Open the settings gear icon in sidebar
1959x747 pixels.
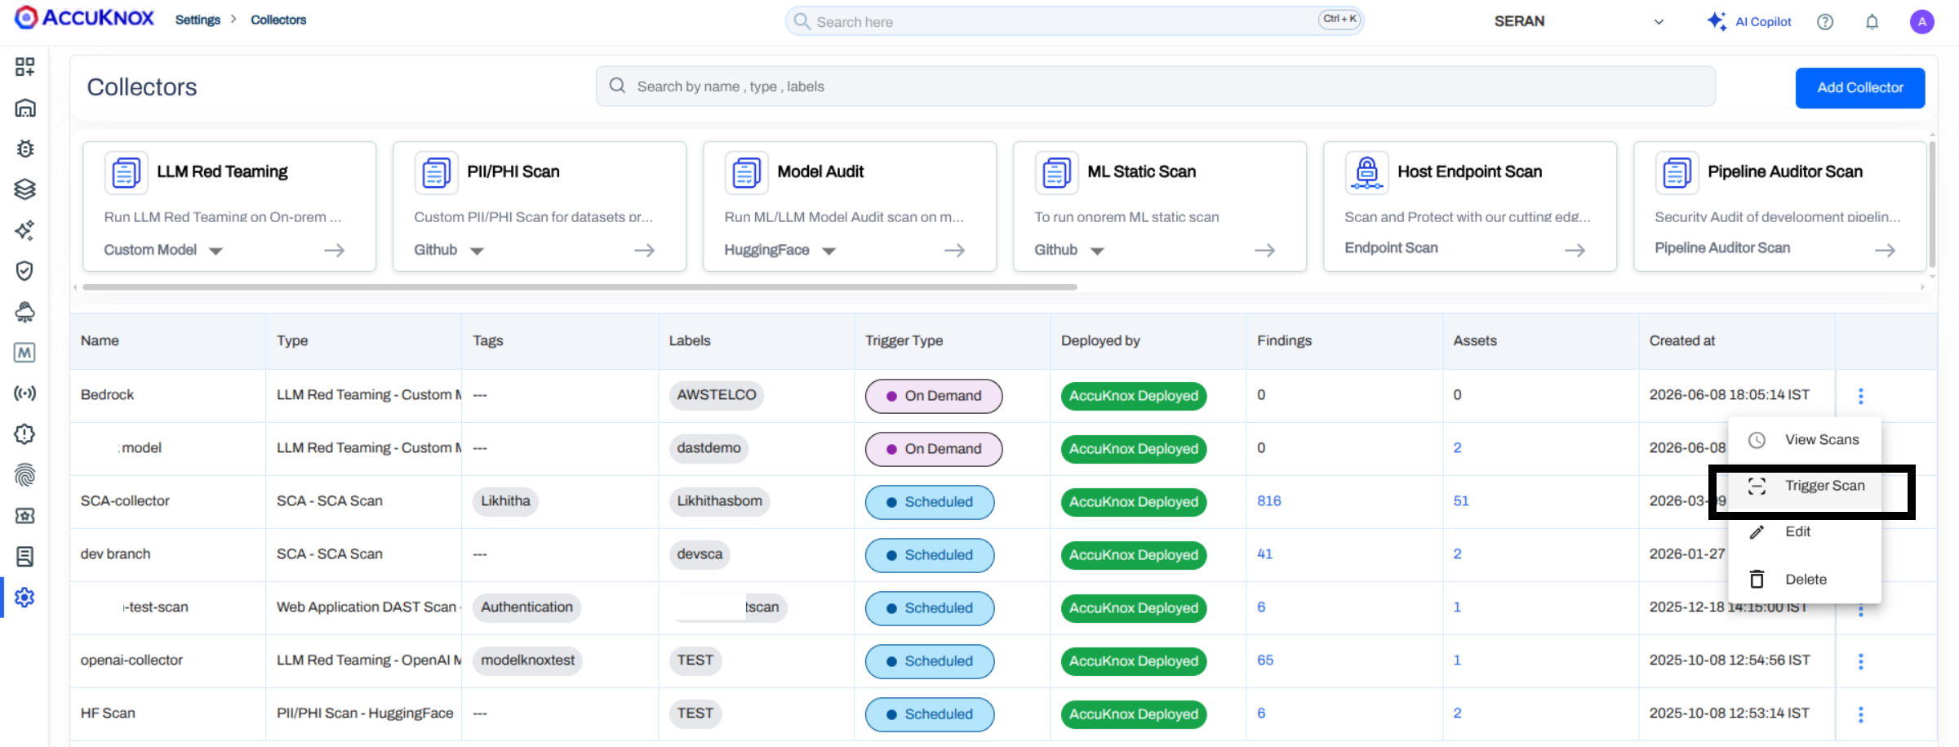[24, 598]
